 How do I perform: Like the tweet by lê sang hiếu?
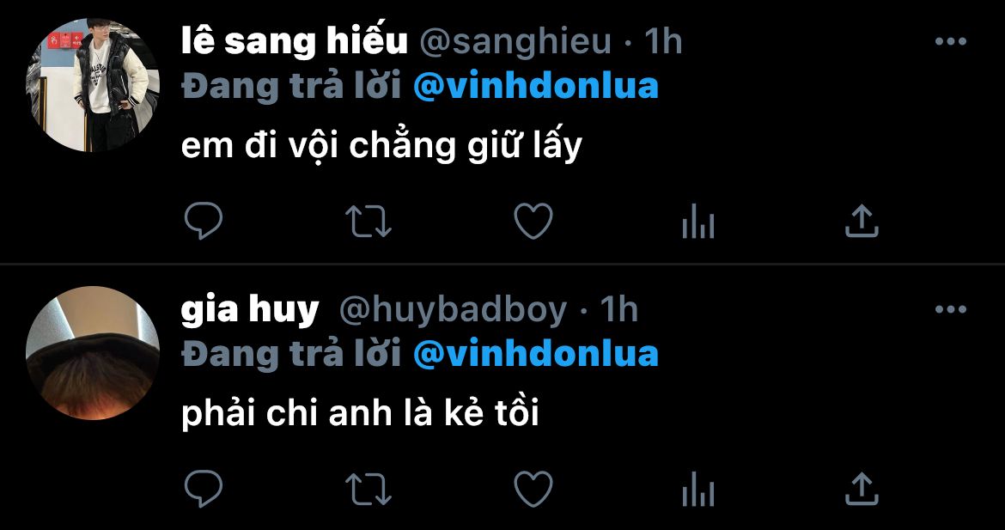pyautogui.click(x=533, y=221)
